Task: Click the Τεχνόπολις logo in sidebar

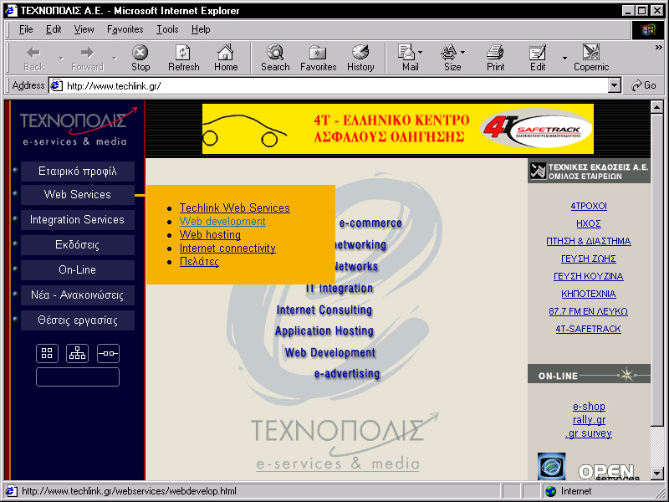Action: click(77, 127)
